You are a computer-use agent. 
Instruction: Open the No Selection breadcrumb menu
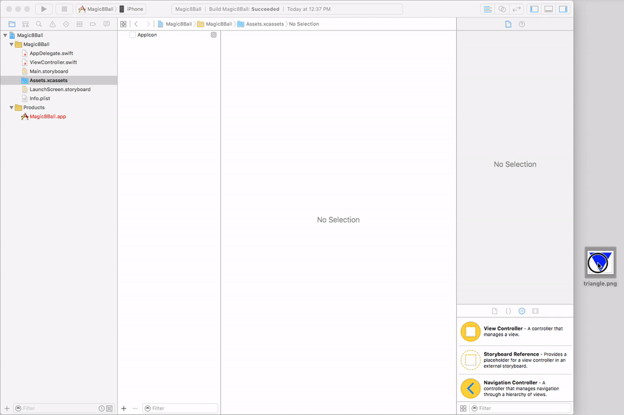pyautogui.click(x=304, y=24)
